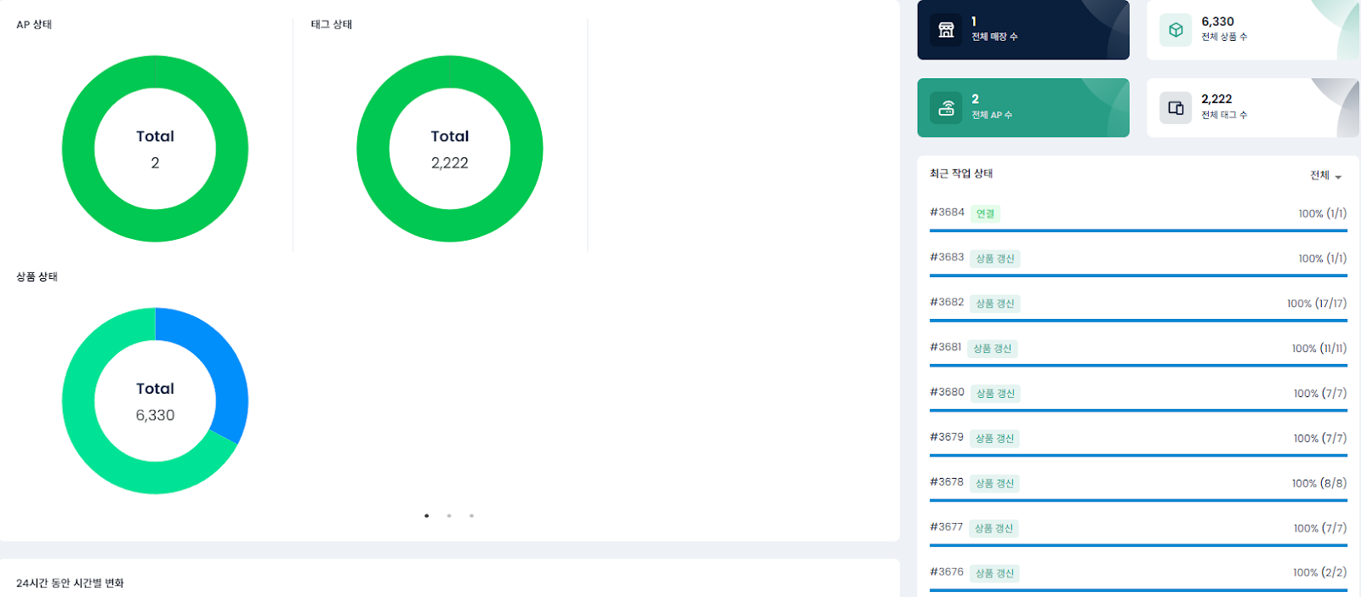Click the 상품 상태 chart title

click(x=37, y=277)
